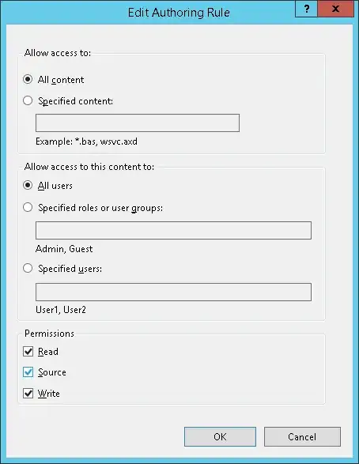This screenshot has width=359, height=464.
Task: Click the Specified content text field
Action: pyautogui.click(x=138, y=123)
